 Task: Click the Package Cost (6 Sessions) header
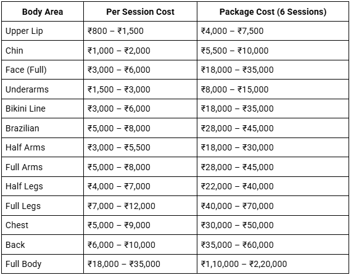(x=273, y=12)
